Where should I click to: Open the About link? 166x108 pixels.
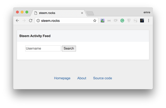[x=82, y=78]
